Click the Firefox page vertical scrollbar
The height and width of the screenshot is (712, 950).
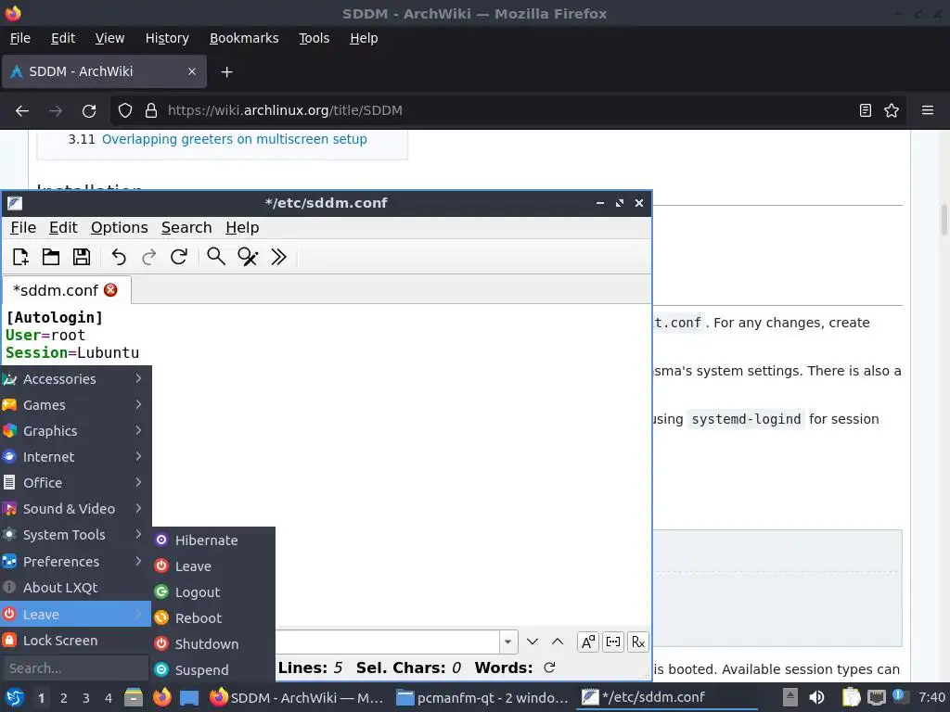pos(944,220)
